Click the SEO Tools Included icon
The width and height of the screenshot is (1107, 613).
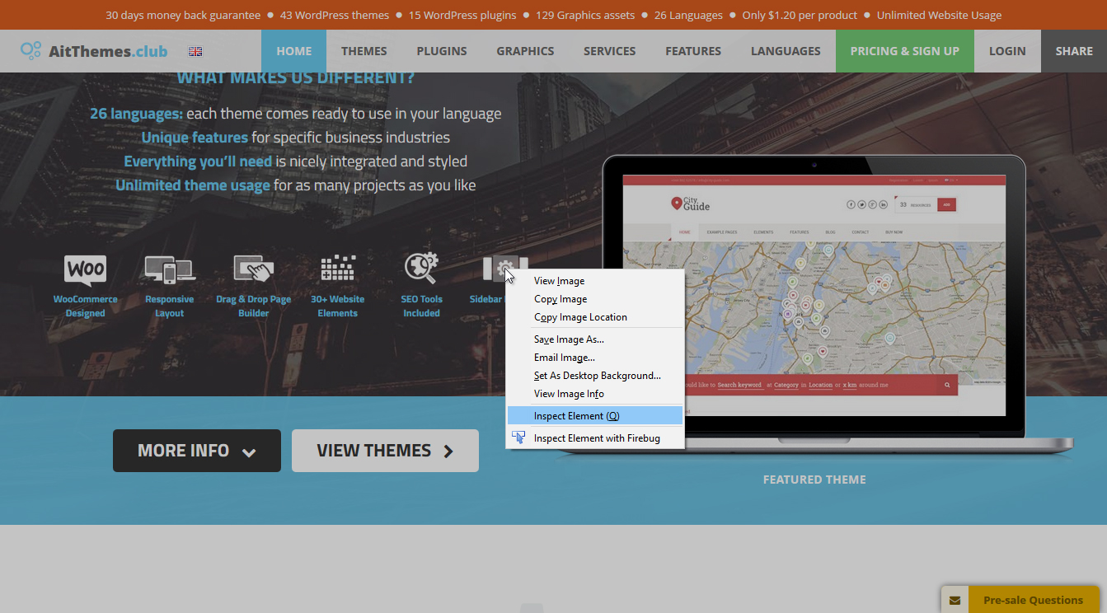421,268
